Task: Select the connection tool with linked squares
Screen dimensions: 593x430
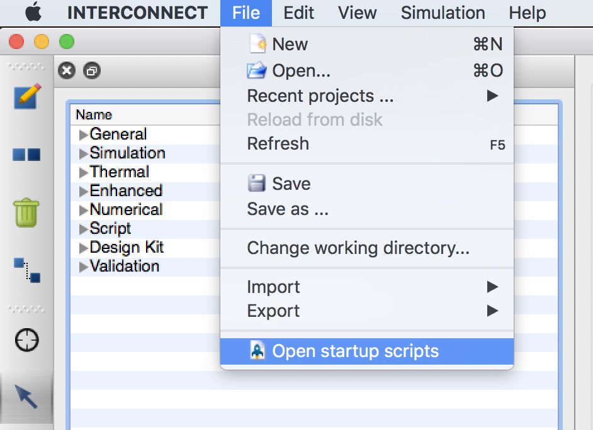Action: 27,270
